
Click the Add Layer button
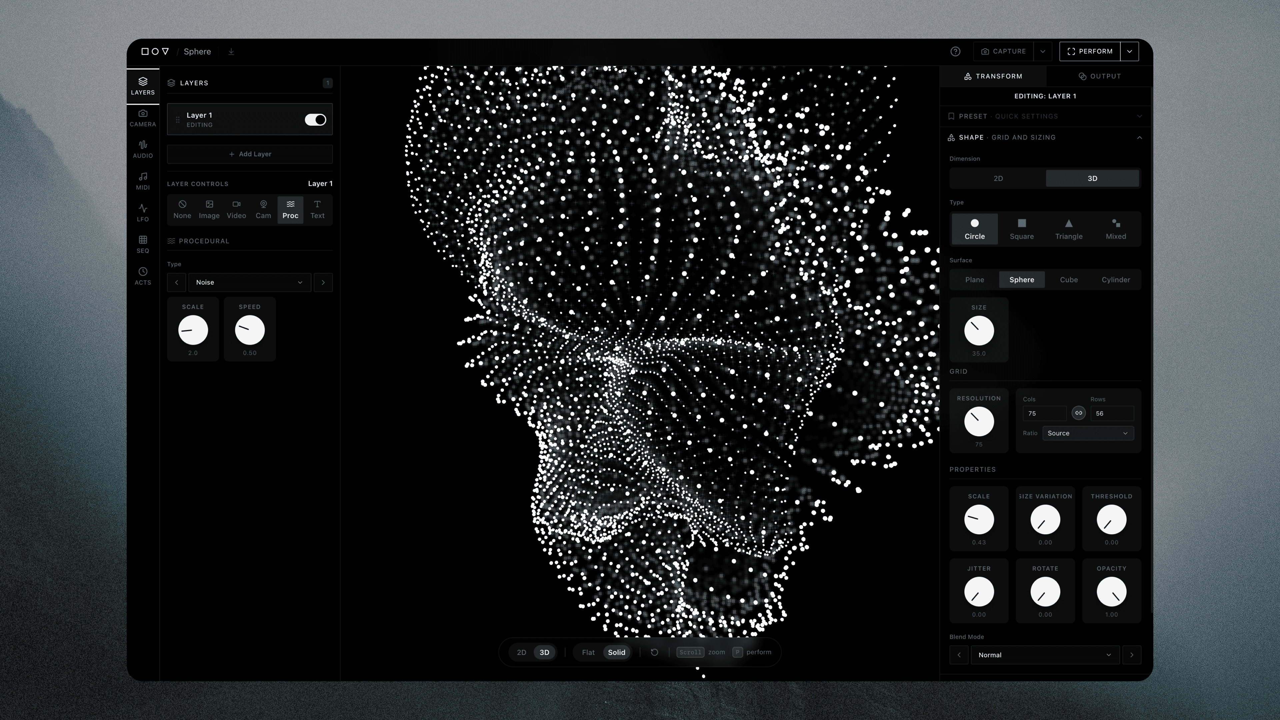click(x=249, y=154)
